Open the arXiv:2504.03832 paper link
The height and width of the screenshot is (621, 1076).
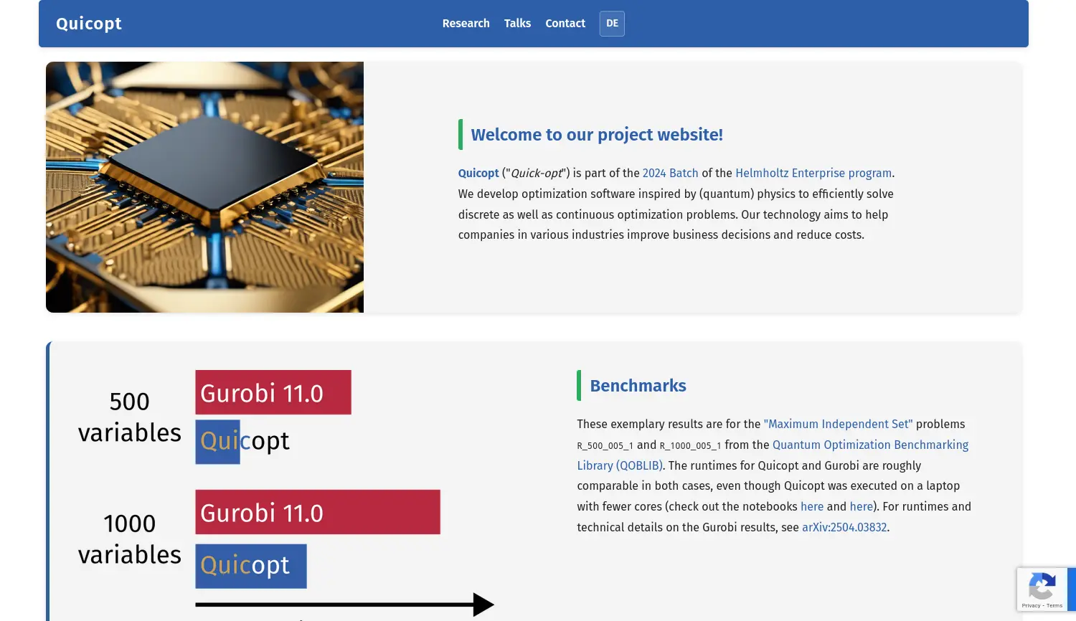point(844,528)
